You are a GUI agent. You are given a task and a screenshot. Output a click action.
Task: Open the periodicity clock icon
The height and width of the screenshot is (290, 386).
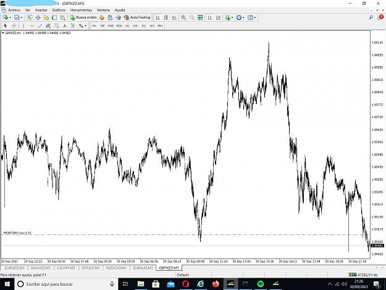tap(238, 17)
